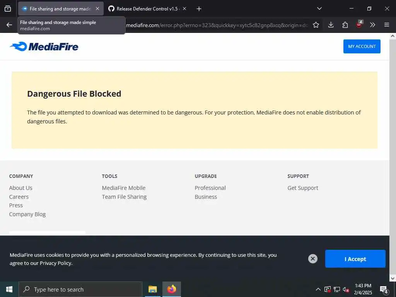Select the UPGRADE footer heading
The image size is (396, 297).
(x=206, y=176)
